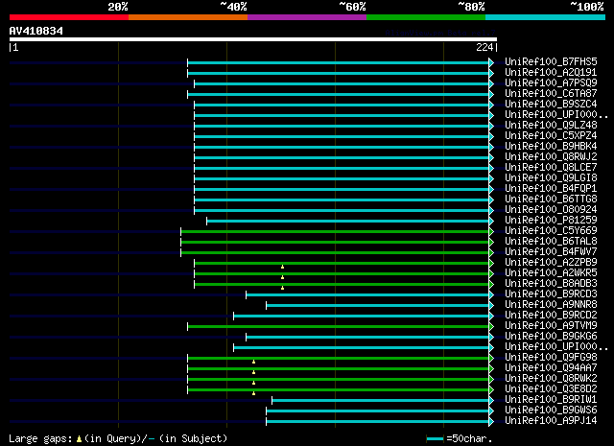Viewport: 614px width, 446px height.
Task: Open the UniRef100_A2Q191 hit label
Action: pos(551,73)
